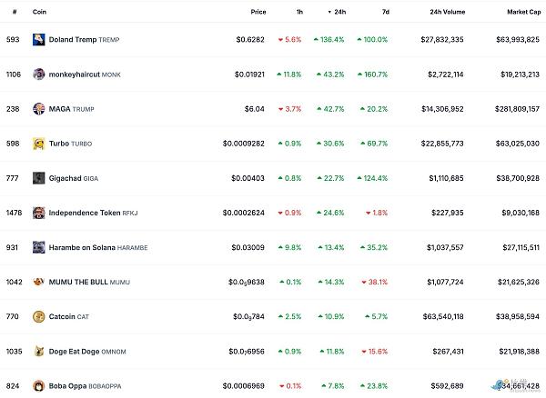Sort by the 1h change column
Viewport: 546px width, 398px height.
(300, 12)
